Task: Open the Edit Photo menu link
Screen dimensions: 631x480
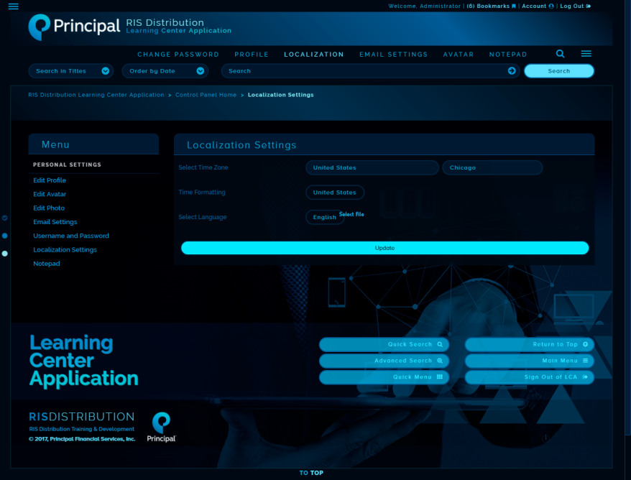Action: tap(49, 208)
